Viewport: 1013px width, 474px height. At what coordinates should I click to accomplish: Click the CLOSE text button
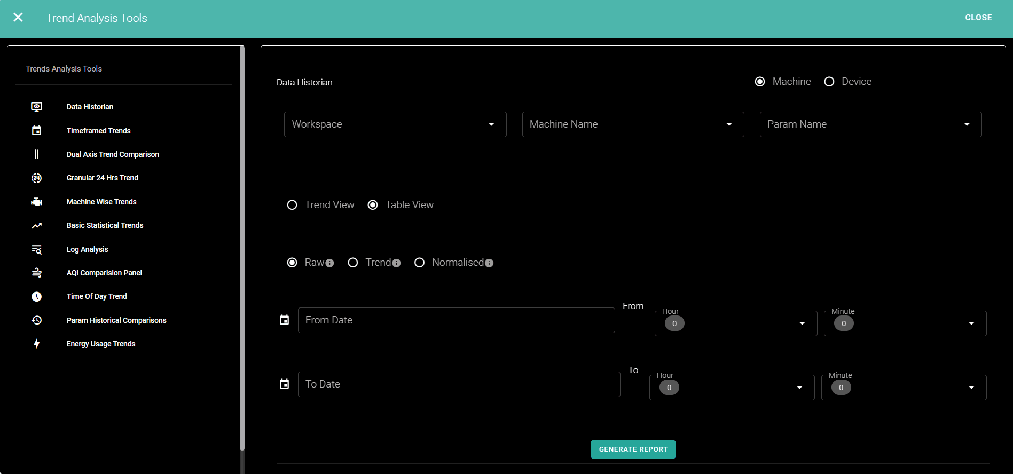click(978, 18)
